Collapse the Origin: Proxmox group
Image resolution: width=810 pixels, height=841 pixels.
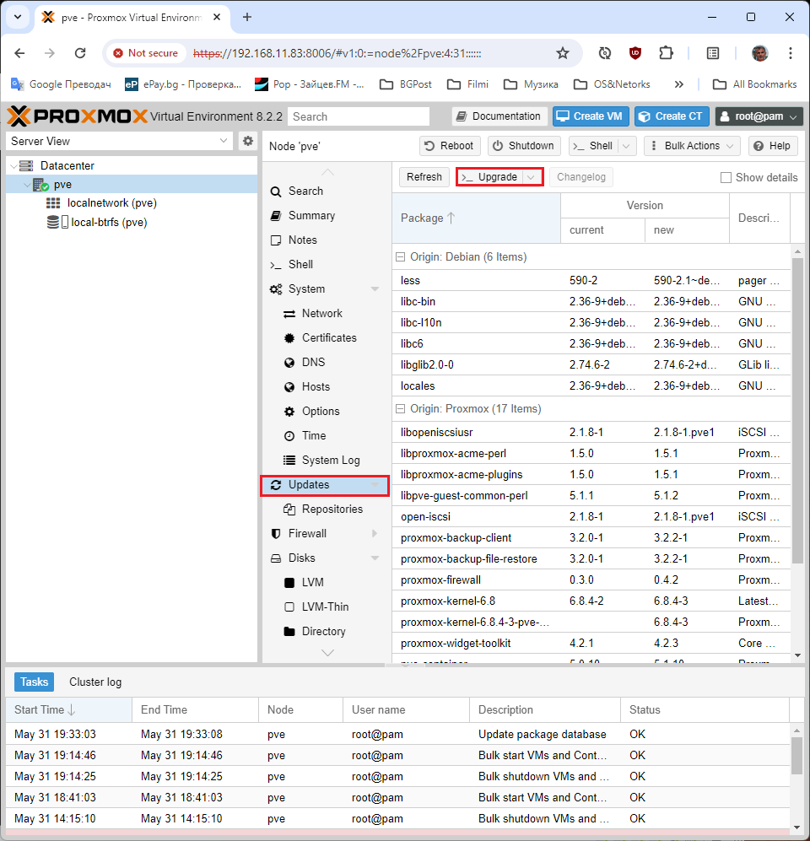point(400,409)
